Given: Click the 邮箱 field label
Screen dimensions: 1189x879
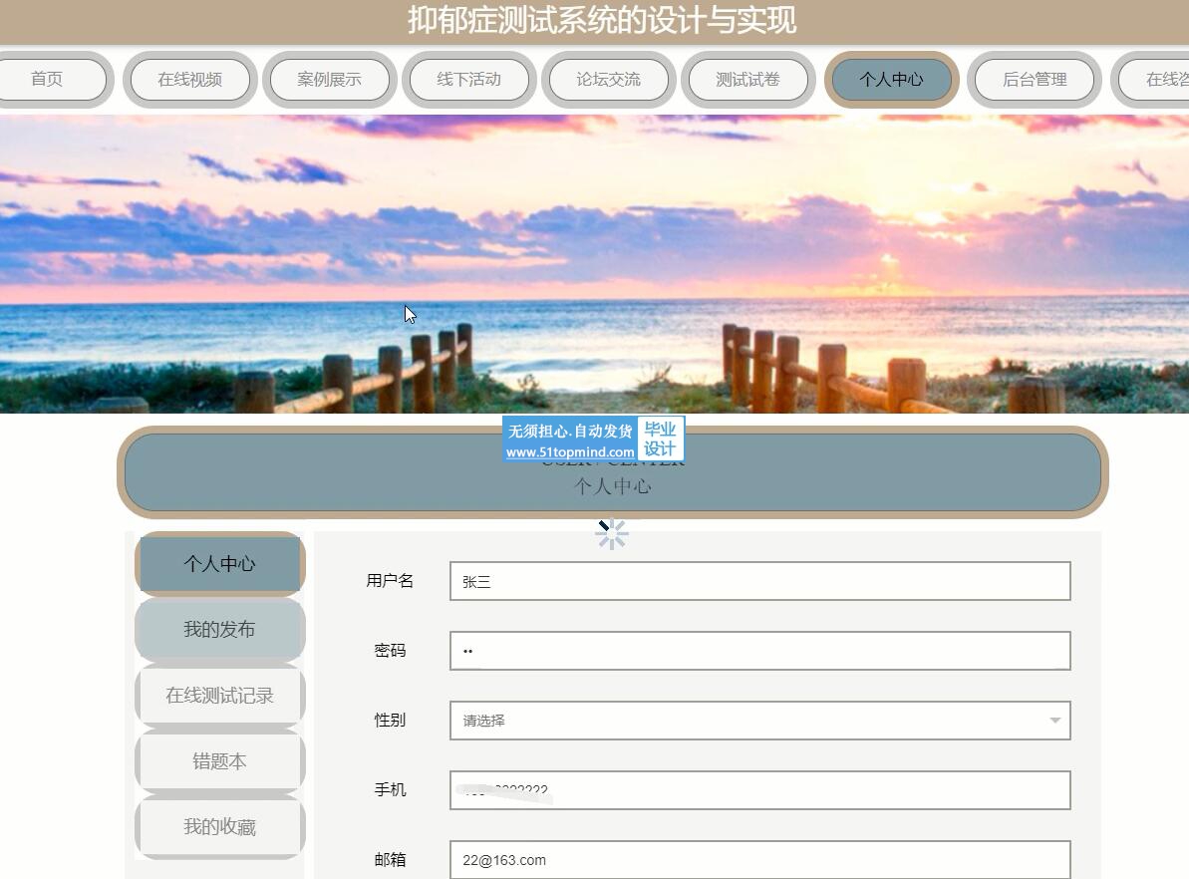Looking at the screenshot, I should [390, 860].
